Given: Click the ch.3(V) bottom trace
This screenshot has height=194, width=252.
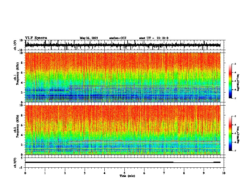Looking at the screenshot, I should (x=123, y=163).
